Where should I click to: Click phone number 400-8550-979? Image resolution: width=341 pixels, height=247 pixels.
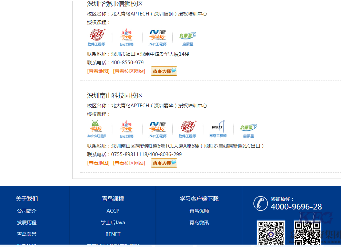point(128,63)
